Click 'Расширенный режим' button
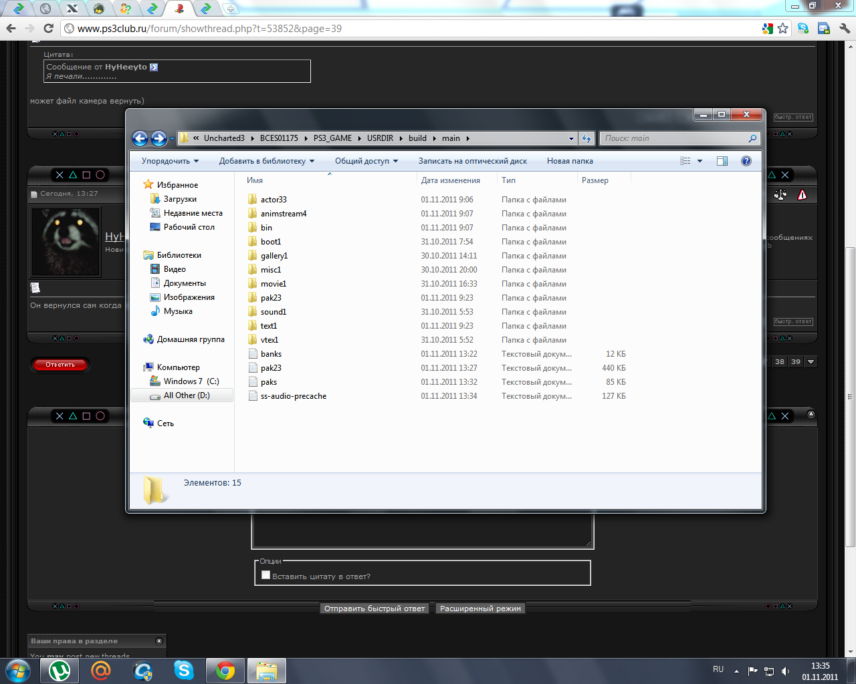Image resolution: width=856 pixels, height=684 pixels. pos(480,609)
